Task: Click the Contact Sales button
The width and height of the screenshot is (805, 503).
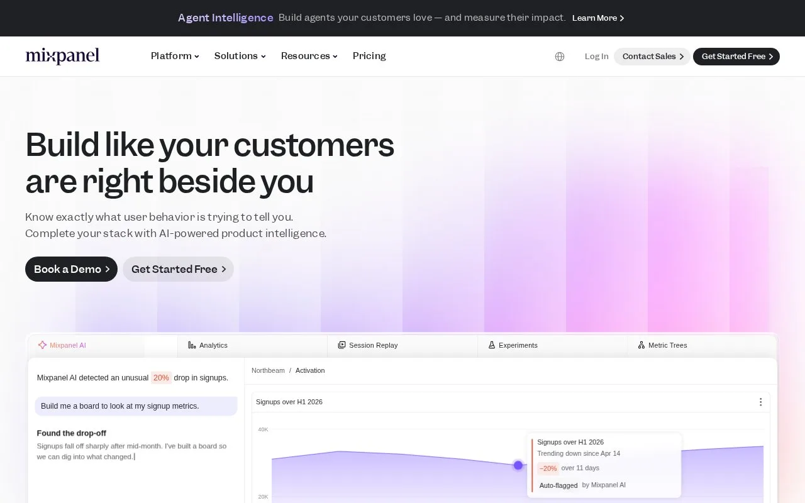Action: pyautogui.click(x=652, y=57)
